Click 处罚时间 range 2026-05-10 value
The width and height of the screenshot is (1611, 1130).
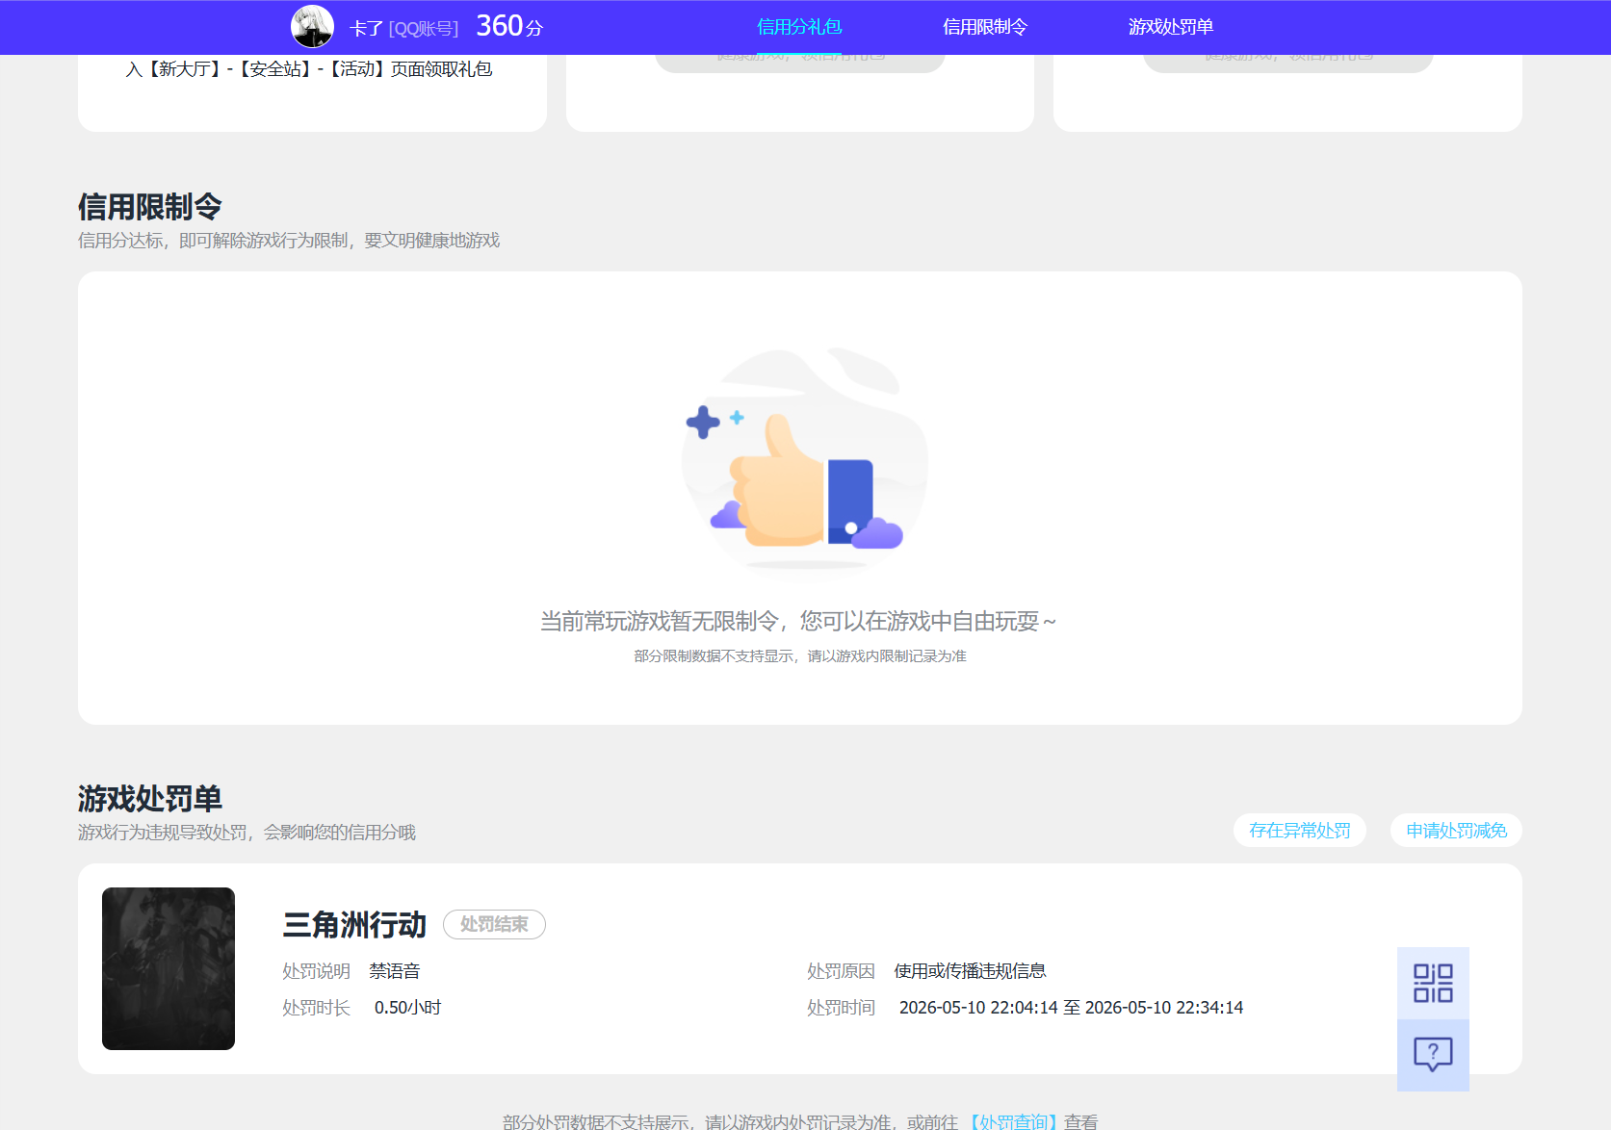coord(1071,1008)
